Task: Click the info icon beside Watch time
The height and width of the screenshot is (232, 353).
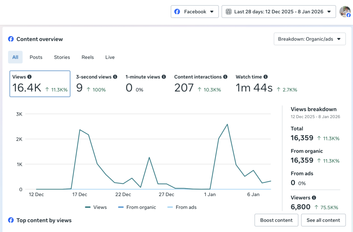Action: [x=266, y=77]
